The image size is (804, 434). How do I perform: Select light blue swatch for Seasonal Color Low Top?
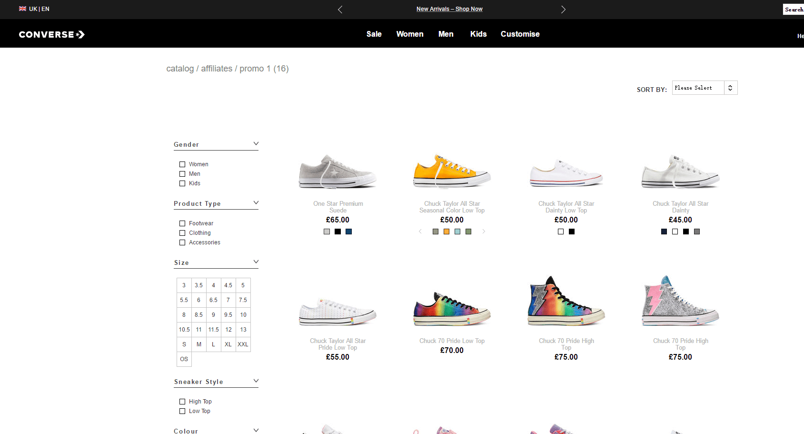point(457,232)
